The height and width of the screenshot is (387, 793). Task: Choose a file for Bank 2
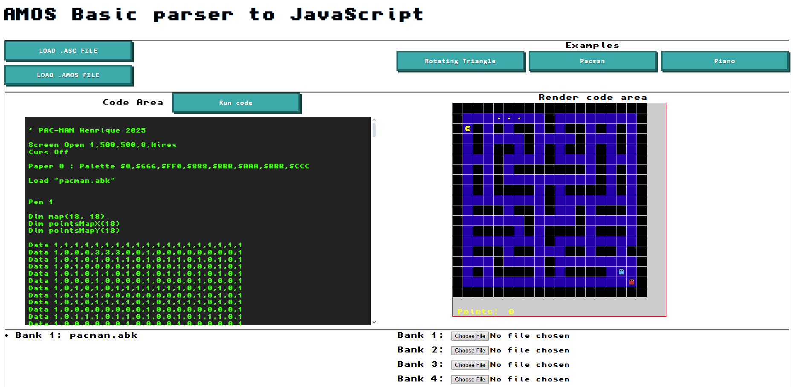pos(470,350)
